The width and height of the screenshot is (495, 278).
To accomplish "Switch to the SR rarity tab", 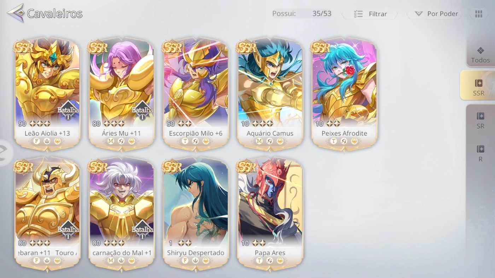I will coord(480,120).
